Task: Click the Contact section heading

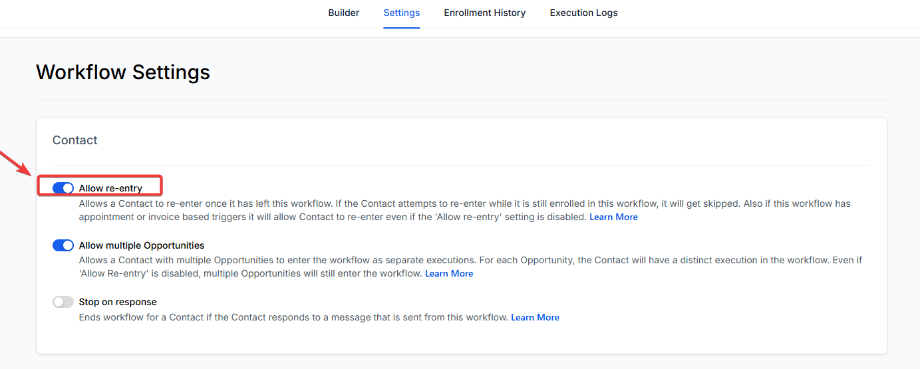Action: pyautogui.click(x=75, y=140)
